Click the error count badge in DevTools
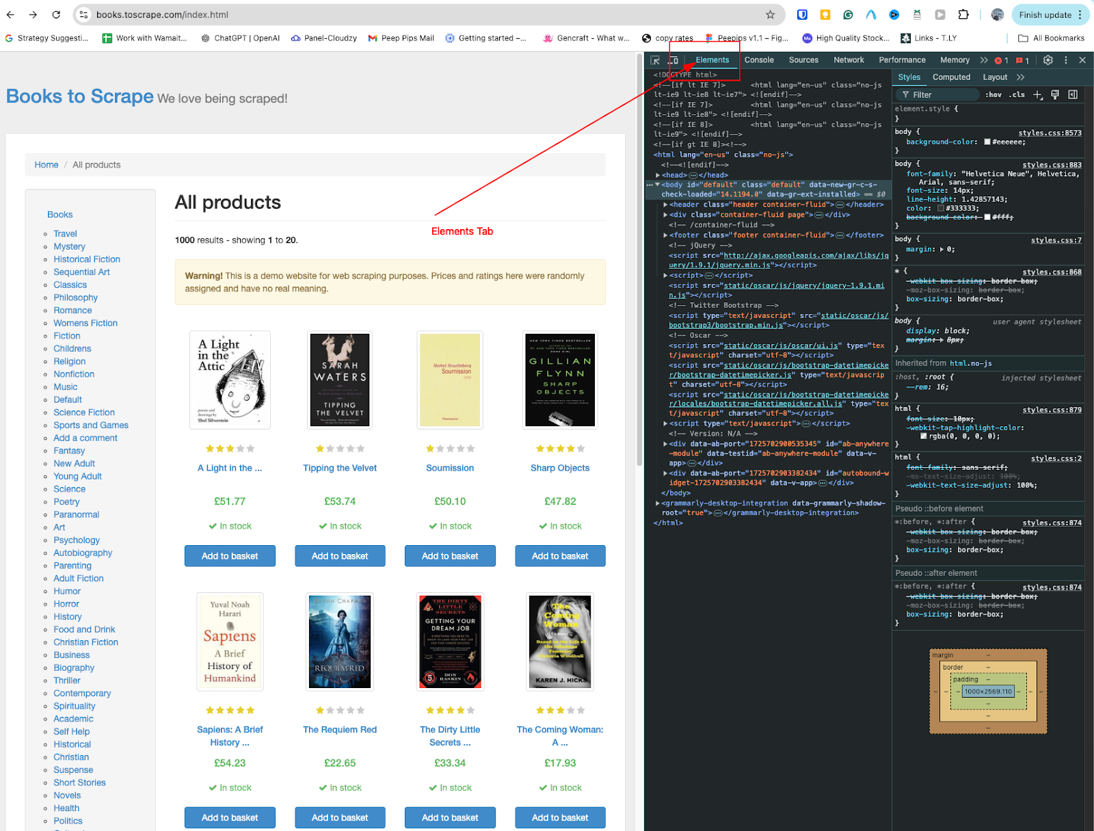This screenshot has width=1094, height=831. 998,61
